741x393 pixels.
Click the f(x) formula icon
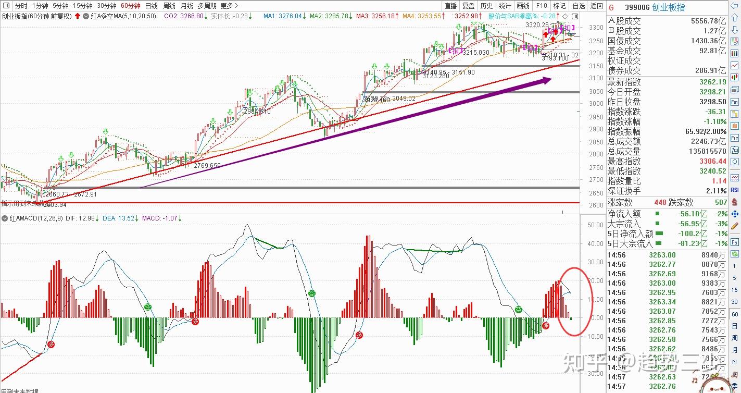point(735,150)
